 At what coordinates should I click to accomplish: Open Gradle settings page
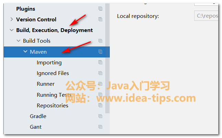click(x=38, y=116)
